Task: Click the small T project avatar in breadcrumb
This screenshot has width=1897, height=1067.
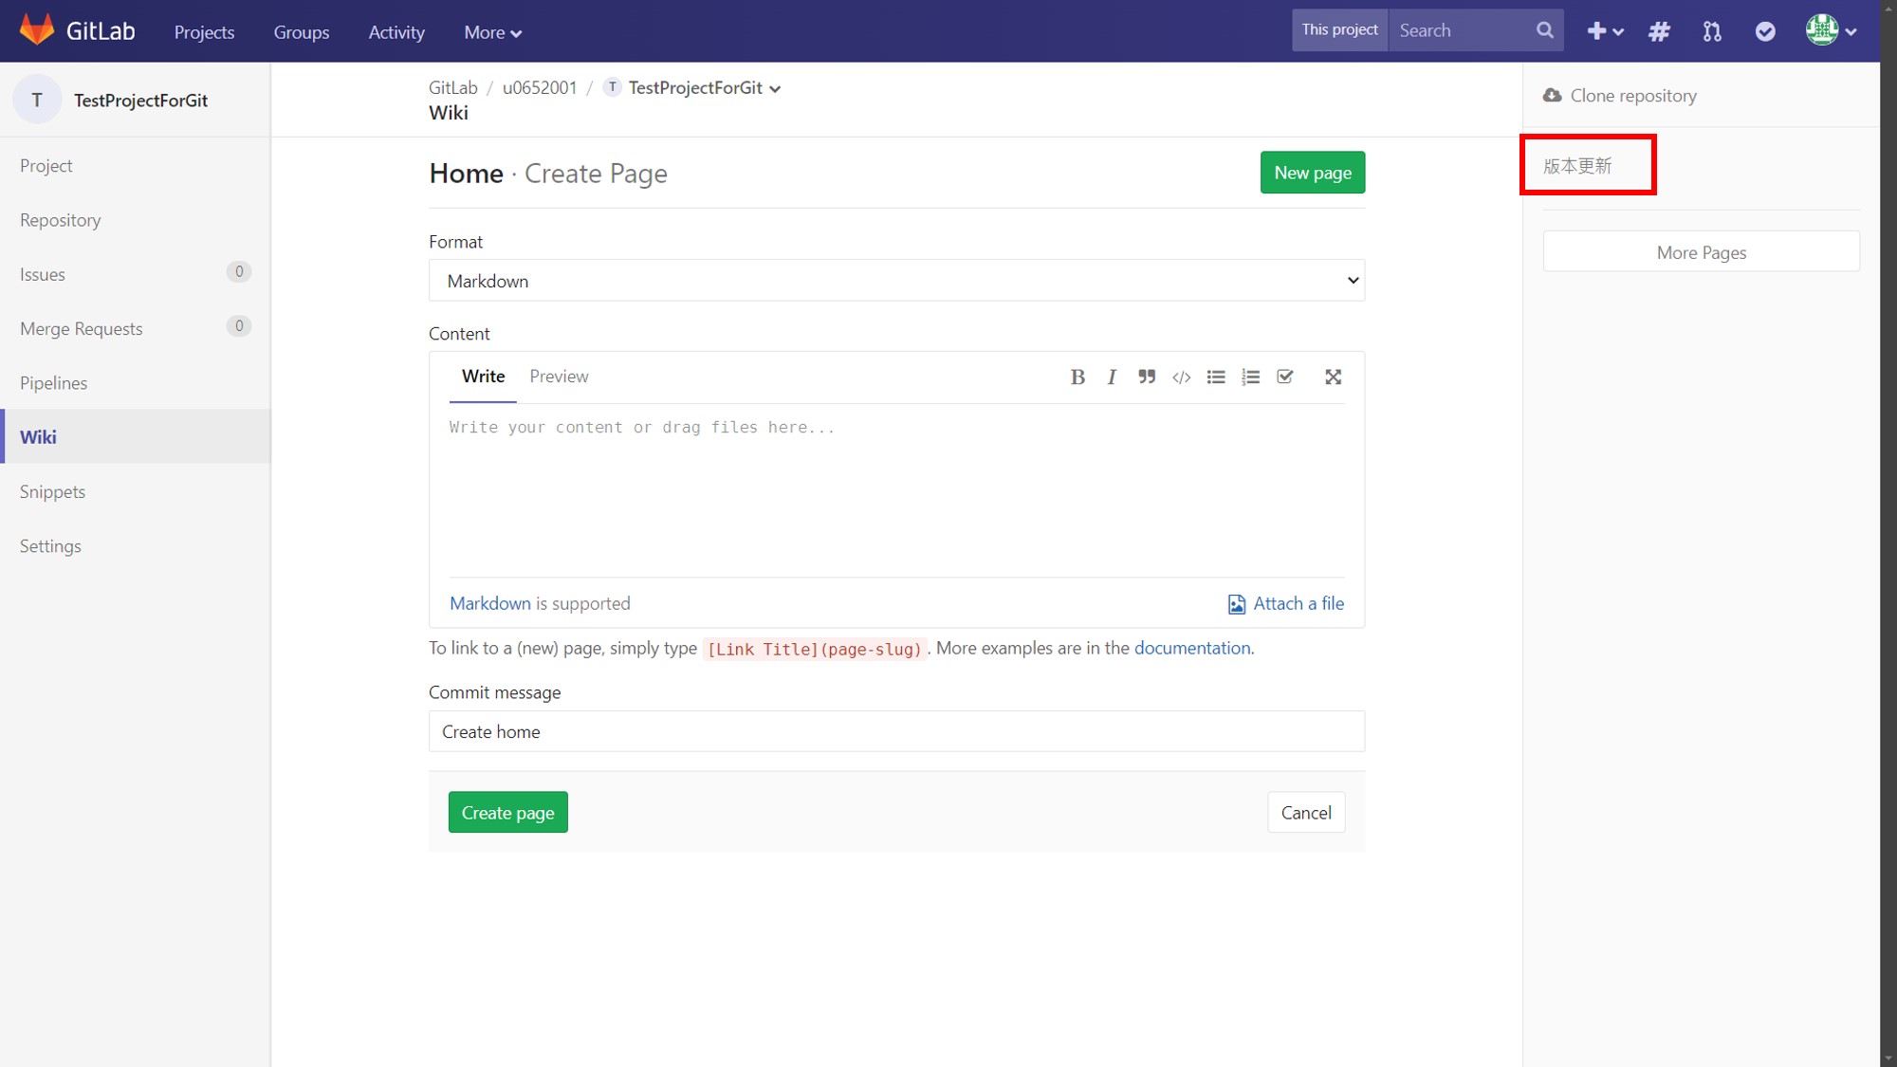Action: (613, 87)
